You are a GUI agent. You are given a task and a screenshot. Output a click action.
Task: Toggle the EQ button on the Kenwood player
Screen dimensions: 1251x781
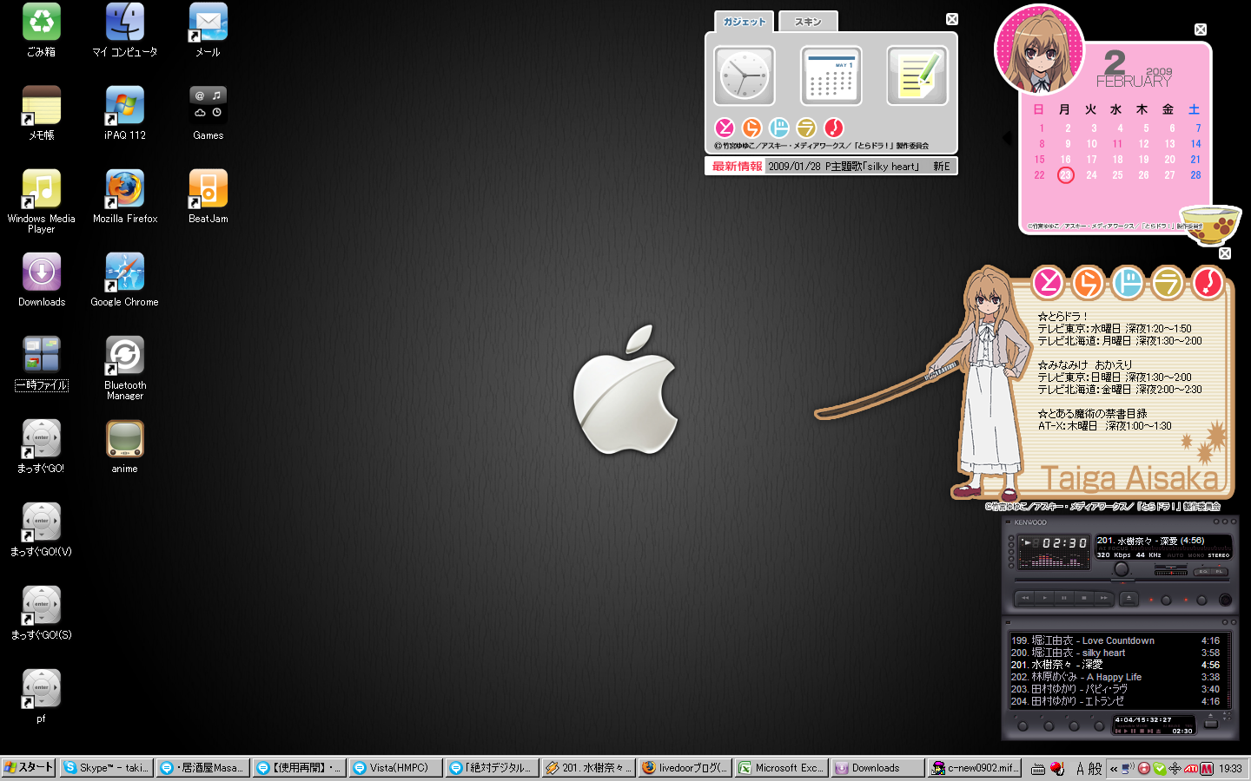click(1203, 572)
